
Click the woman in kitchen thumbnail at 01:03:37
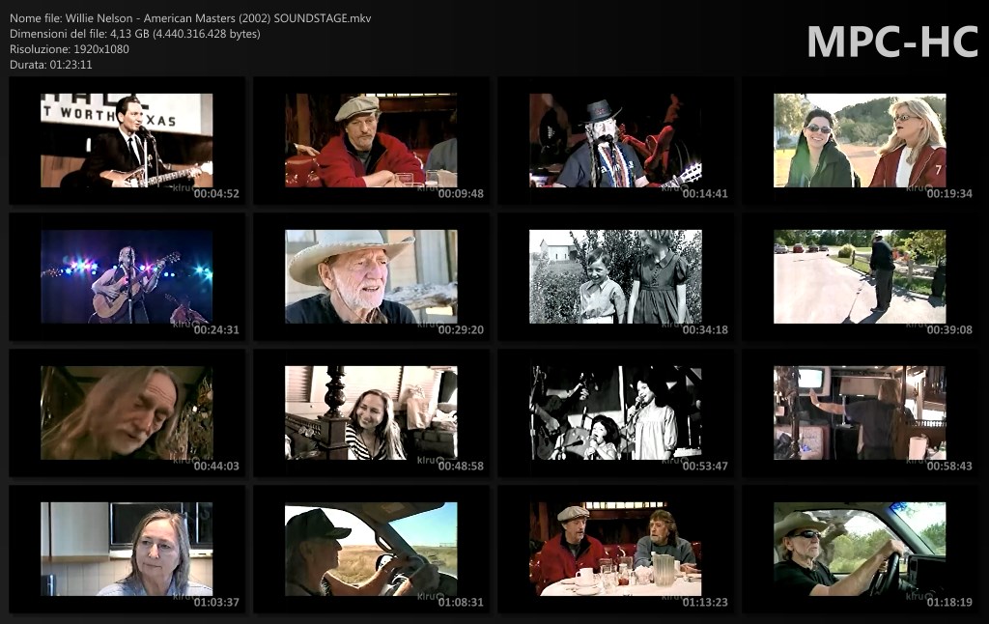(127, 549)
